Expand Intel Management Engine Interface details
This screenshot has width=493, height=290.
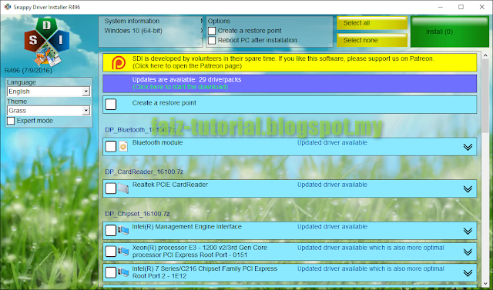(468, 232)
